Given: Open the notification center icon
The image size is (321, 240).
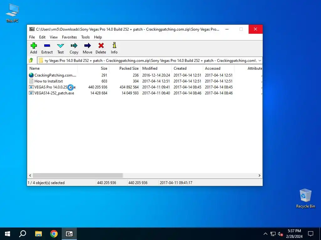Looking at the screenshot, I should point(311,234).
